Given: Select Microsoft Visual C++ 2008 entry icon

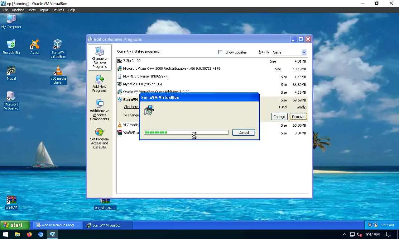Looking at the screenshot, I should pyautogui.click(x=119, y=68).
